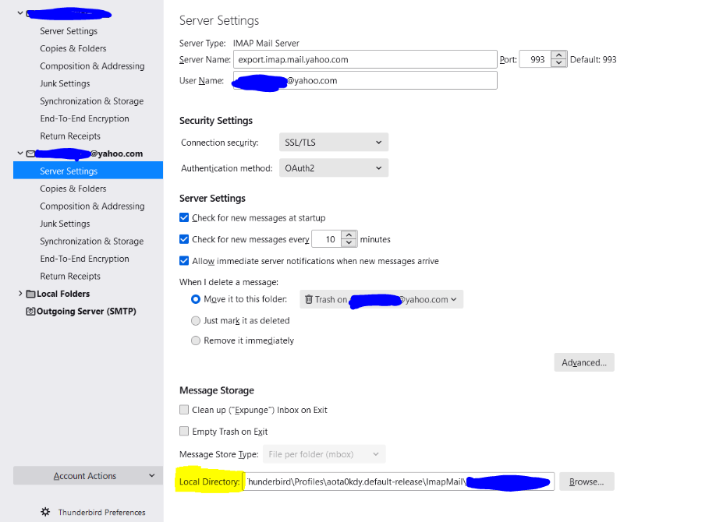
Task: Open Composition & Addressing under the @yahoo.com account
Action: [92, 206]
